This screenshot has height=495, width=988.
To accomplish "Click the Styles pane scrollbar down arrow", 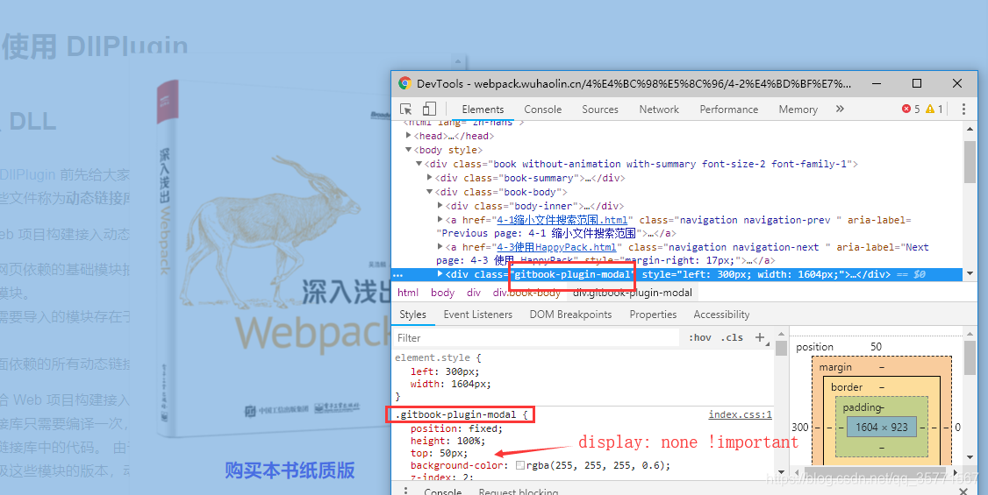I will coord(781,471).
